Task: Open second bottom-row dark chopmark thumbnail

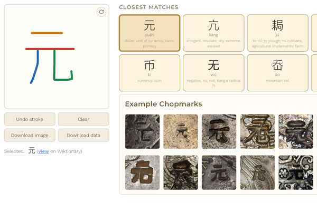Action: coord(181,172)
